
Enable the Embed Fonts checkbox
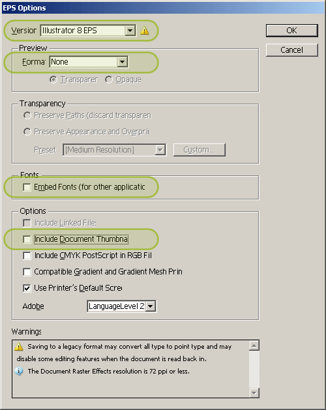[x=27, y=187]
